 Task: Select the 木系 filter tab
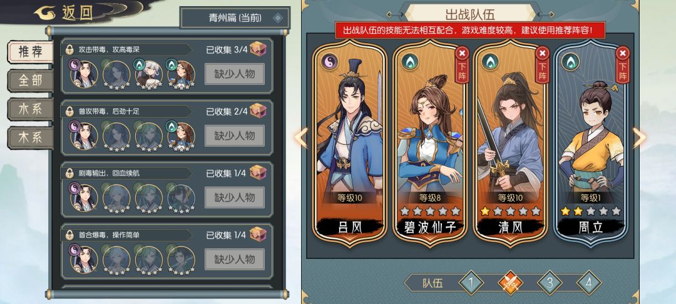coord(31,138)
